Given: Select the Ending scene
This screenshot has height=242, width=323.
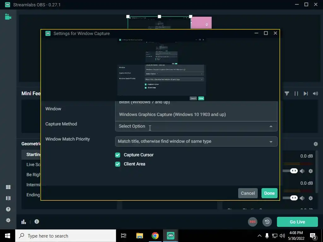Looking at the screenshot, I should [33, 195].
